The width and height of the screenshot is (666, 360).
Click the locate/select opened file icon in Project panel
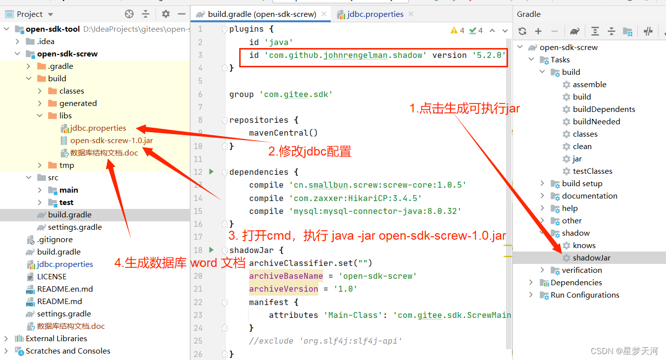coord(129,14)
